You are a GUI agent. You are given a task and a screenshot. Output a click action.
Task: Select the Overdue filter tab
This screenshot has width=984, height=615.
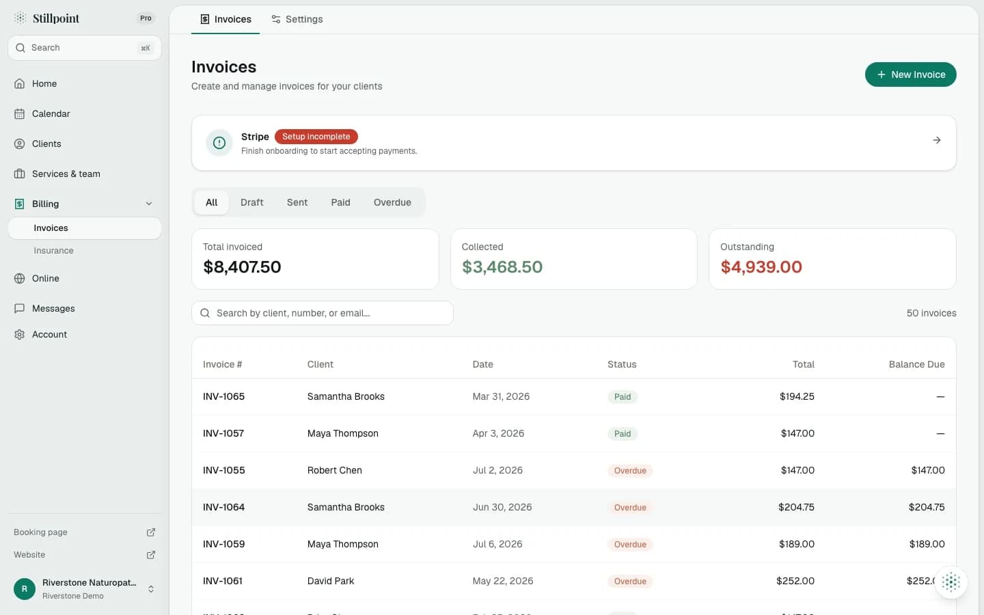(392, 202)
